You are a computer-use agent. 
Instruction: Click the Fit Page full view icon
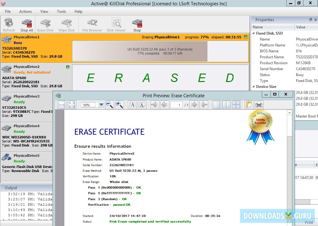(72, 105)
